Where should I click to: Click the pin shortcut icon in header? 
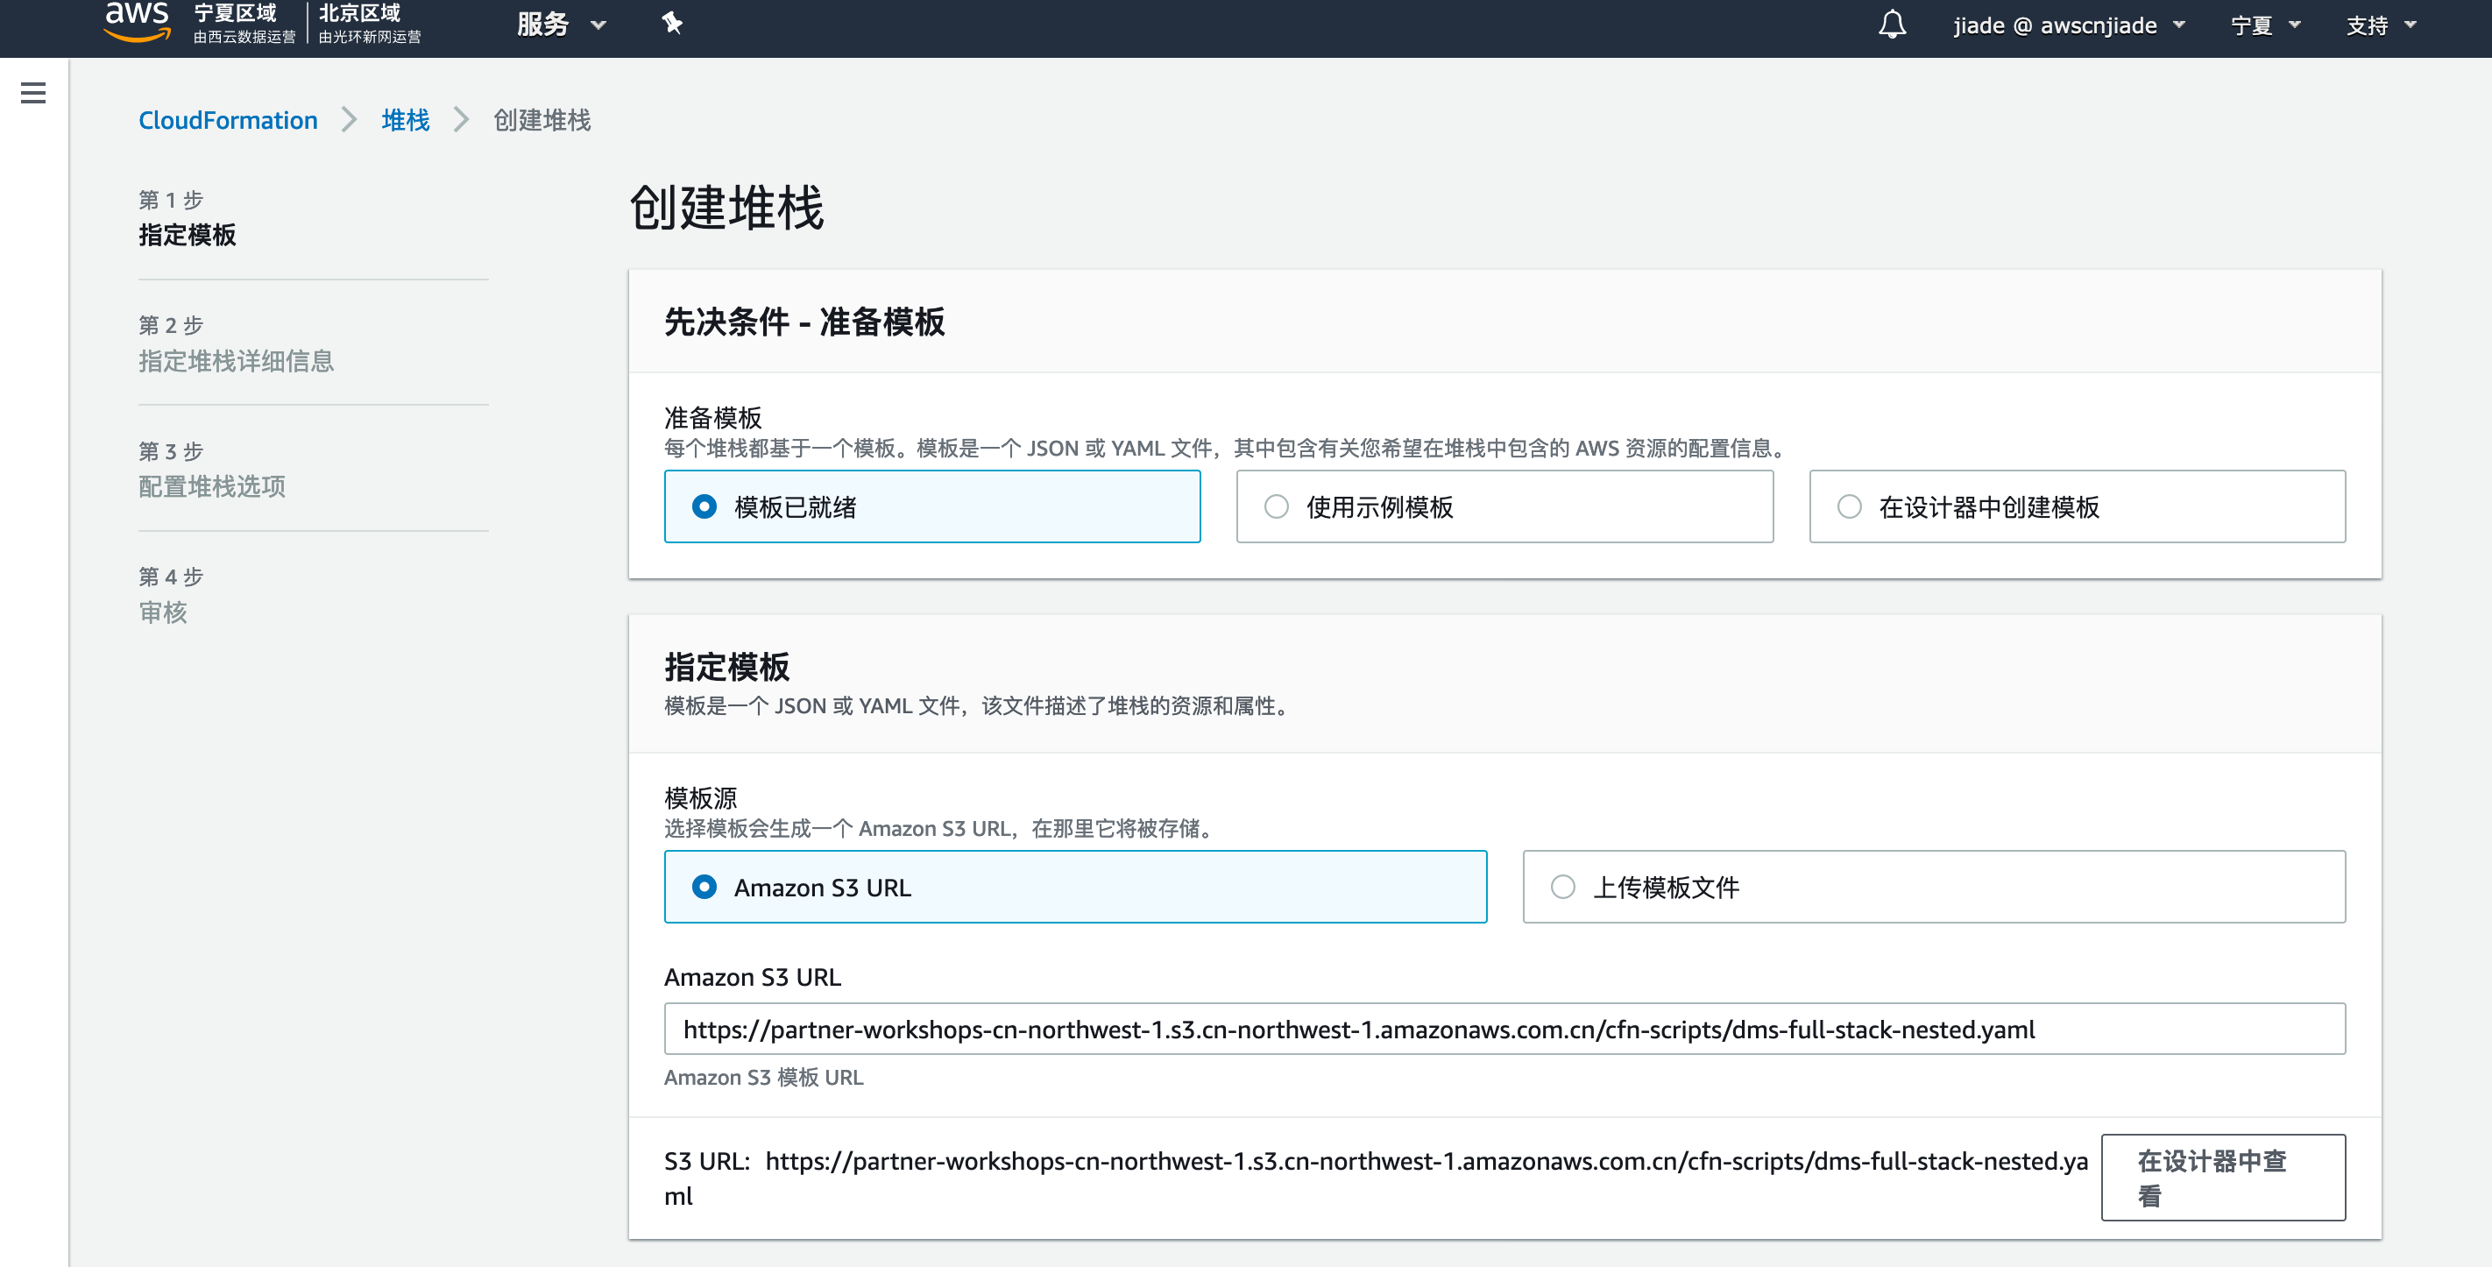coord(671,23)
